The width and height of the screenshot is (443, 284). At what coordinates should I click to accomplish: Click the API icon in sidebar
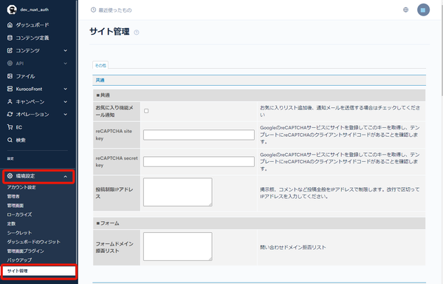pyautogui.click(x=10, y=64)
